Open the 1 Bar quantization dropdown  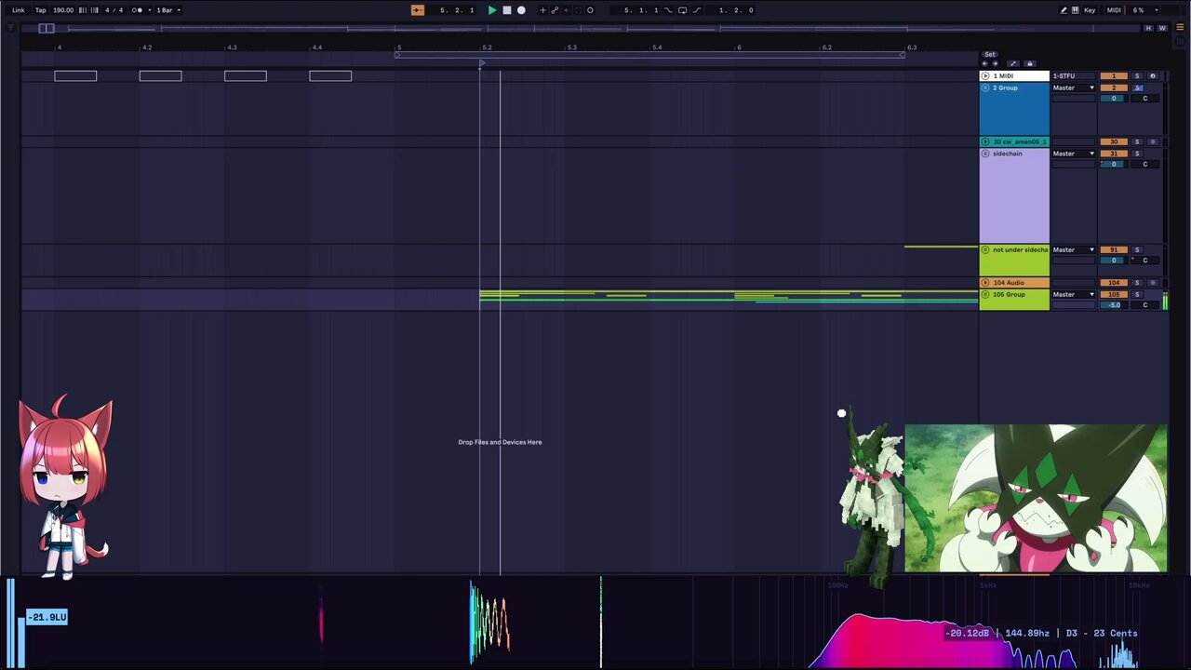[x=167, y=10]
